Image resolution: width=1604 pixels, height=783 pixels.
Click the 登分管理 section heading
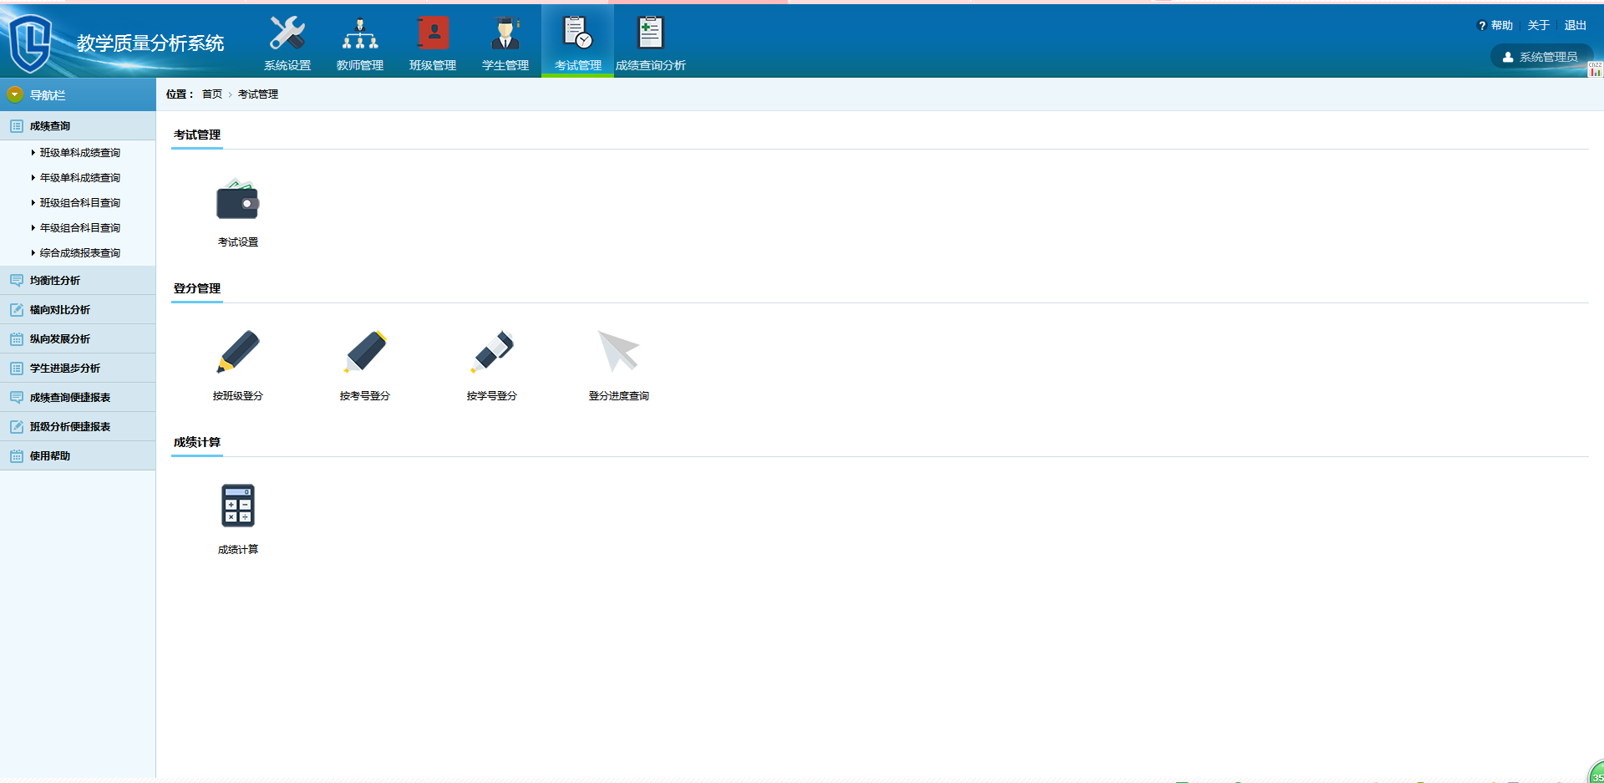click(x=197, y=288)
